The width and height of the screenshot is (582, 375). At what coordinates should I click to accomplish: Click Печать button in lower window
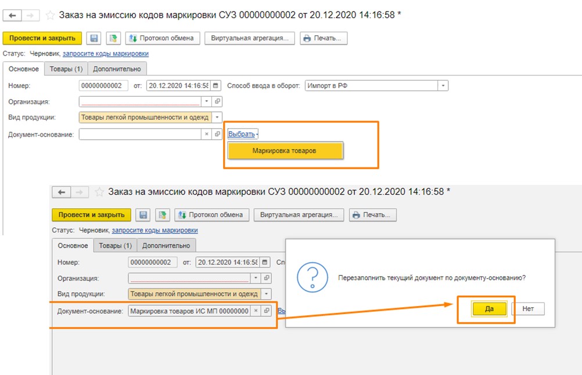[373, 215]
